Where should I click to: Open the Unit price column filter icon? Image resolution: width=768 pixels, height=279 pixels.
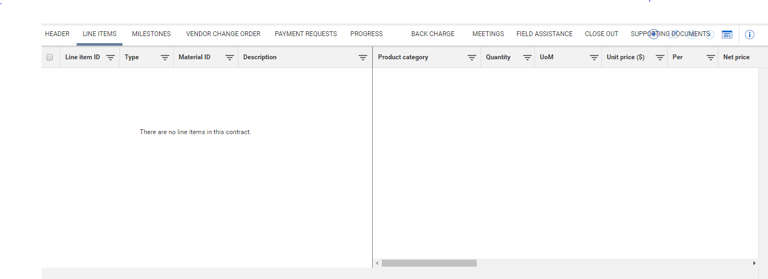tap(660, 58)
